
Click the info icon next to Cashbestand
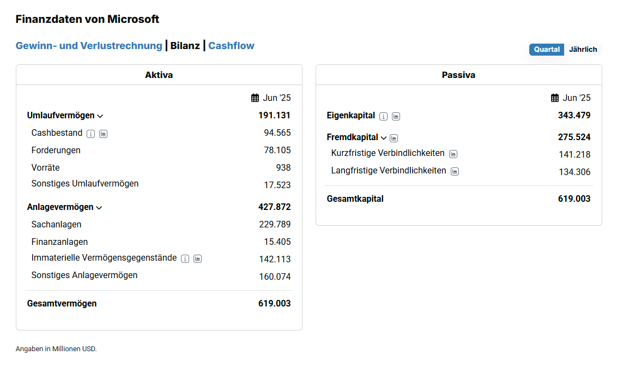click(x=90, y=134)
